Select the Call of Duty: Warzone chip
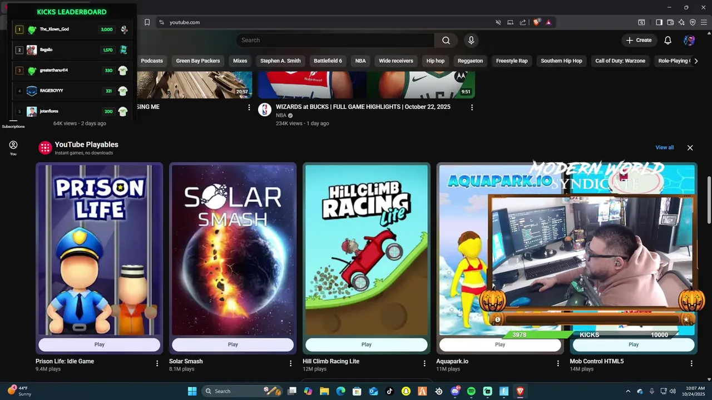The image size is (712, 400). pos(620,61)
